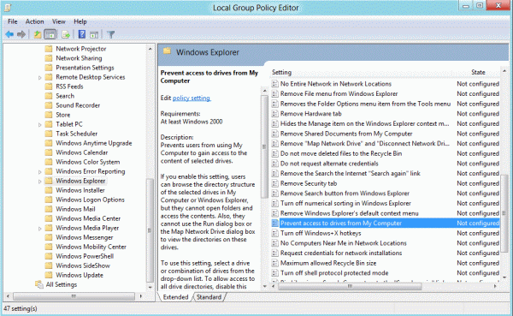
Task: Click the Up one level folder icon
Action: (38, 34)
